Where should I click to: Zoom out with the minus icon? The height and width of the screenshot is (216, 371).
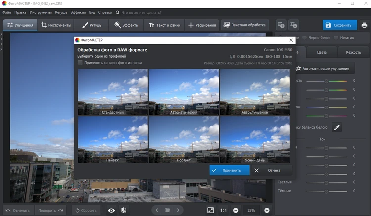[236, 210]
